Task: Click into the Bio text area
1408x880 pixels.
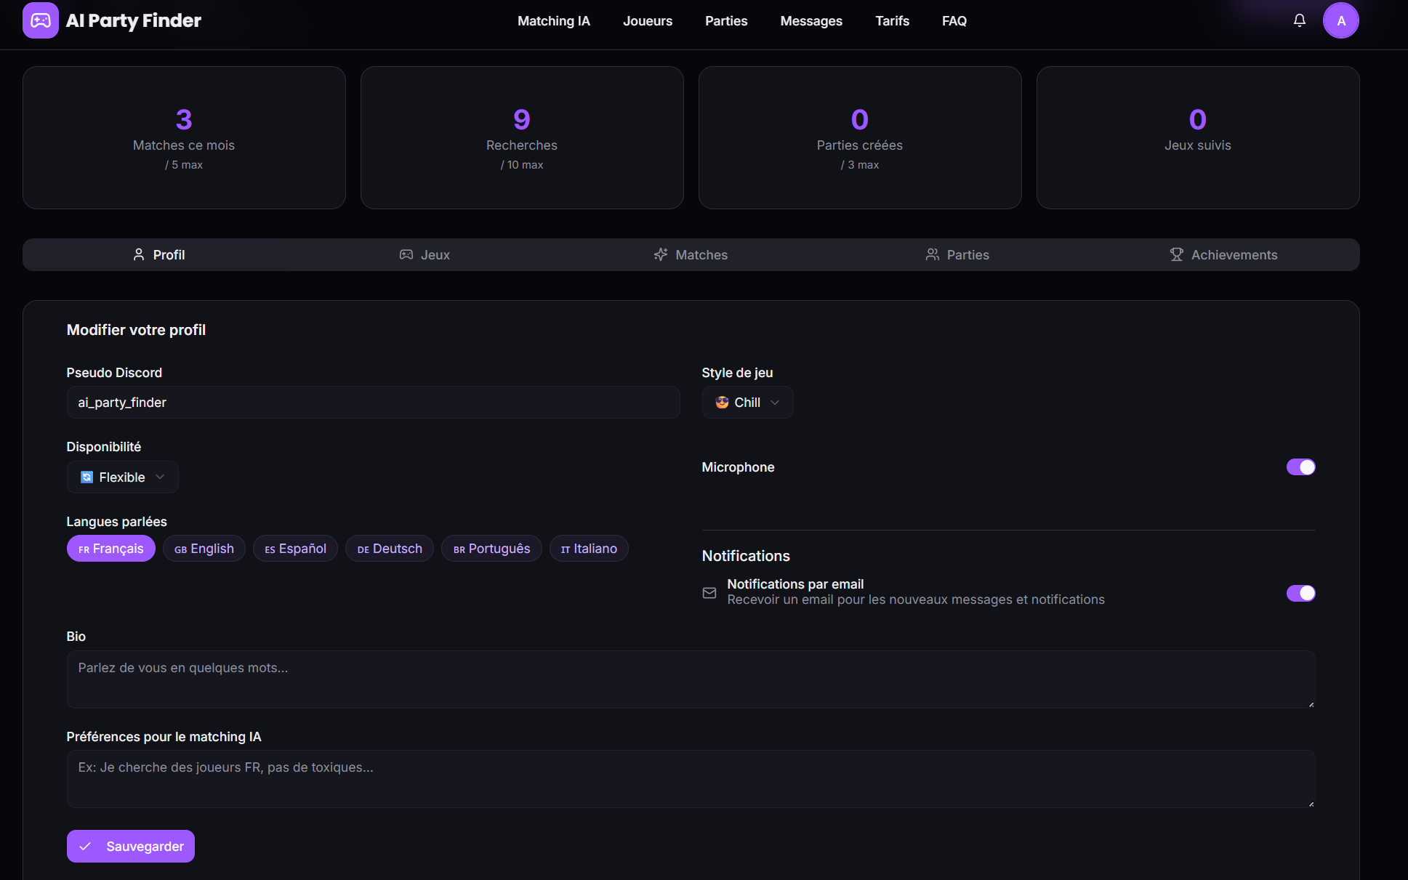Action: point(691,679)
